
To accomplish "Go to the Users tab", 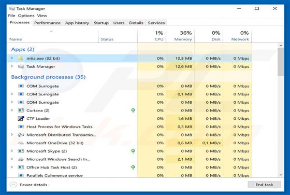I will [119, 23].
